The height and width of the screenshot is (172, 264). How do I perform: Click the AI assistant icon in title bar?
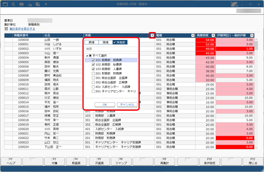click(x=234, y=4)
